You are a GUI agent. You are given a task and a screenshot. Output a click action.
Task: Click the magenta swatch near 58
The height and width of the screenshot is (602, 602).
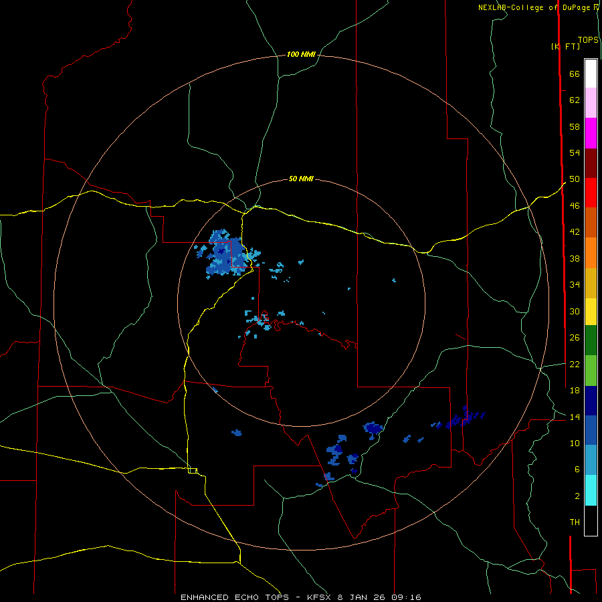pyautogui.click(x=591, y=133)
